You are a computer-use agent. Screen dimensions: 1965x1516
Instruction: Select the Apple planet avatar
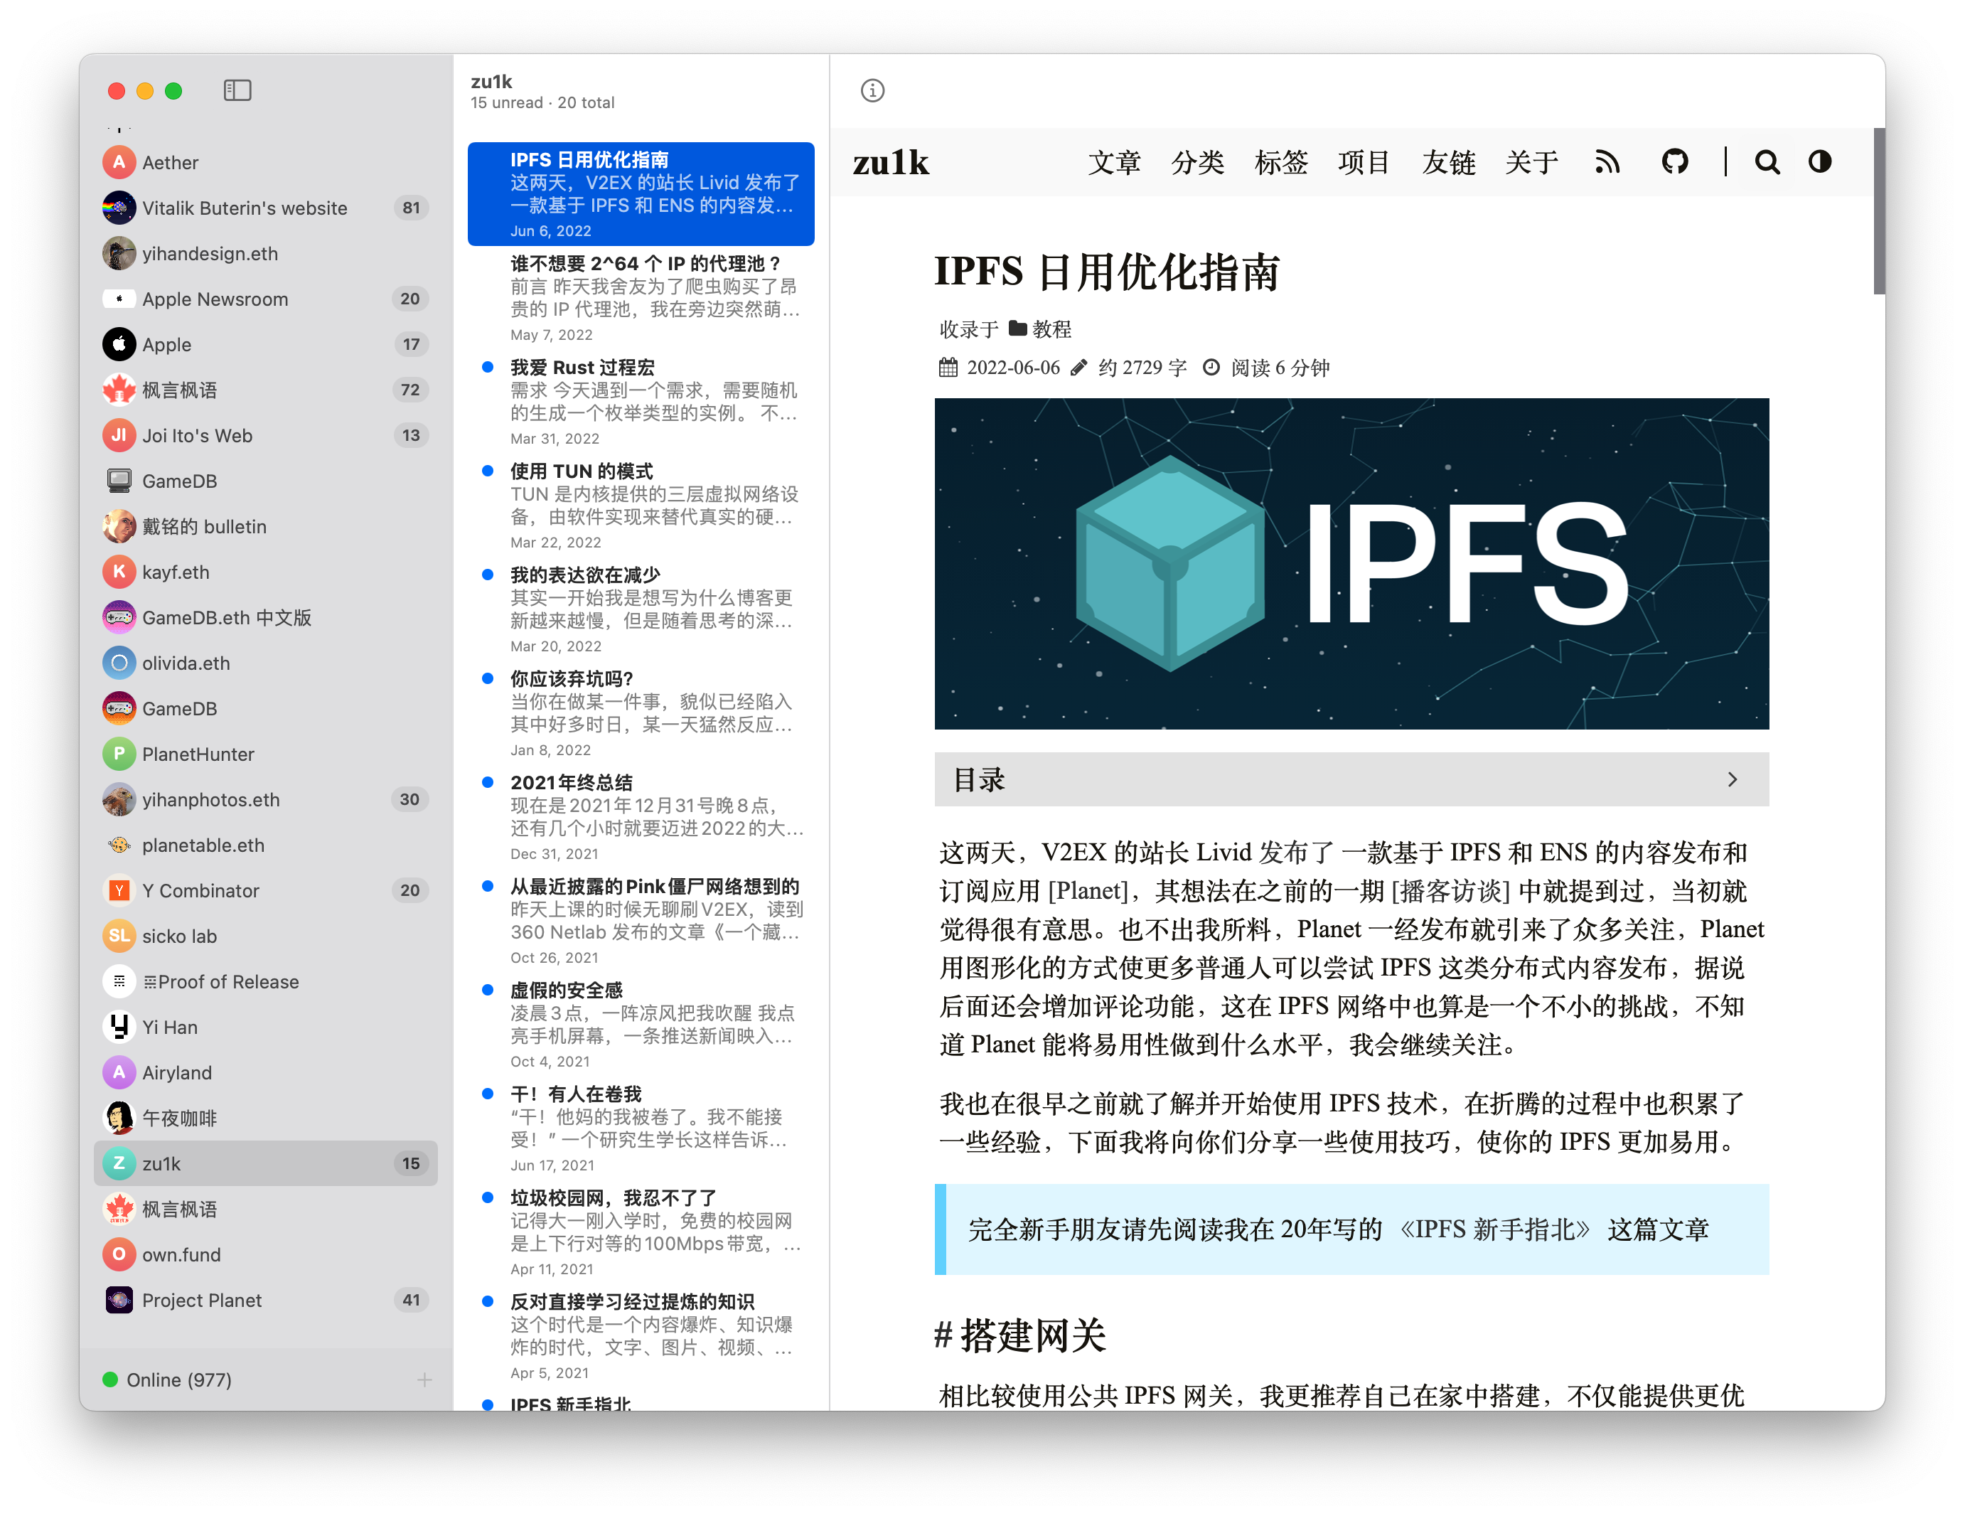point(119,345)
